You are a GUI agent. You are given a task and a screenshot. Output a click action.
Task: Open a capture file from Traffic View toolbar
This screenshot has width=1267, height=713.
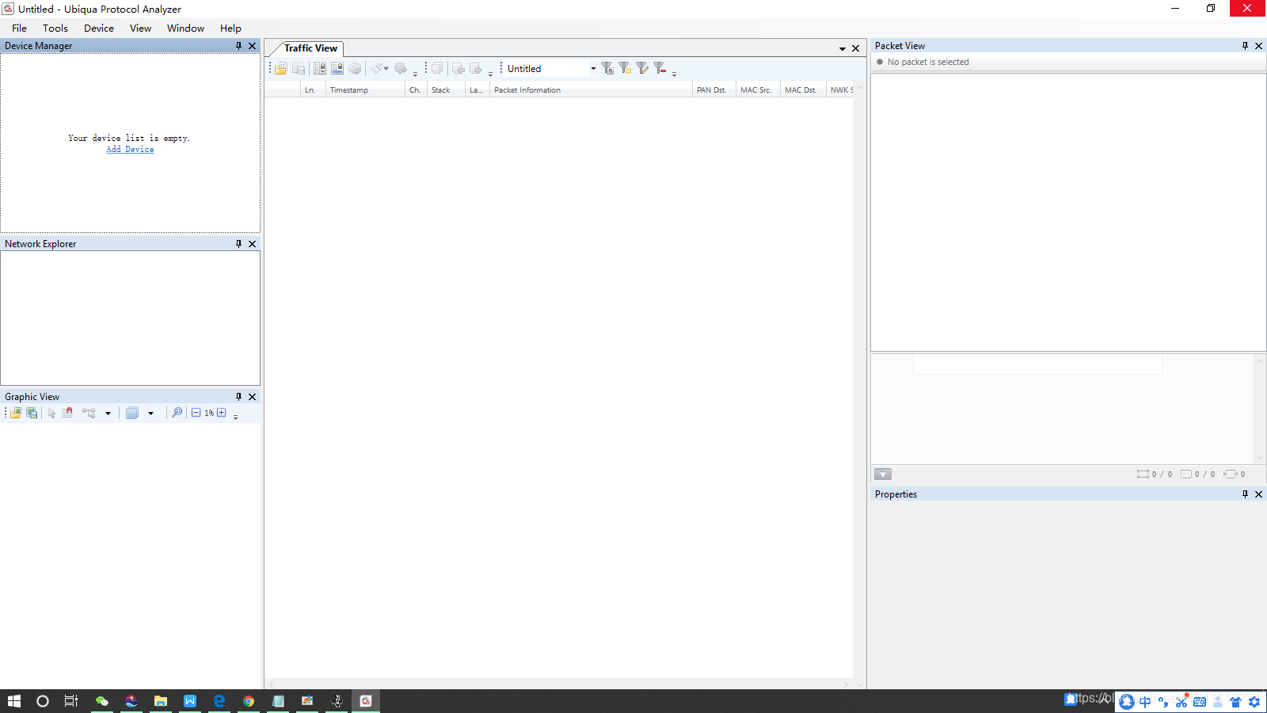click(281, 69)
